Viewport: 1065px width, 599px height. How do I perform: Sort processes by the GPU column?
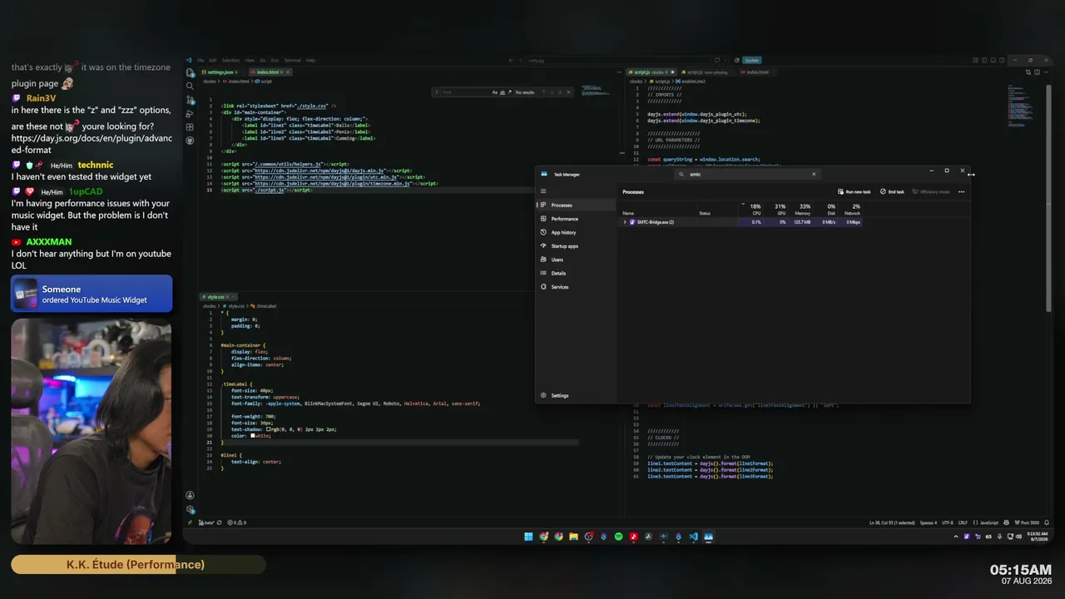tap(777, 210)
